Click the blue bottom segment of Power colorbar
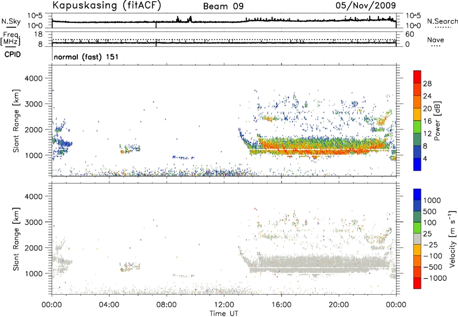Screen dimensions: 458x317 click(417, 164)
